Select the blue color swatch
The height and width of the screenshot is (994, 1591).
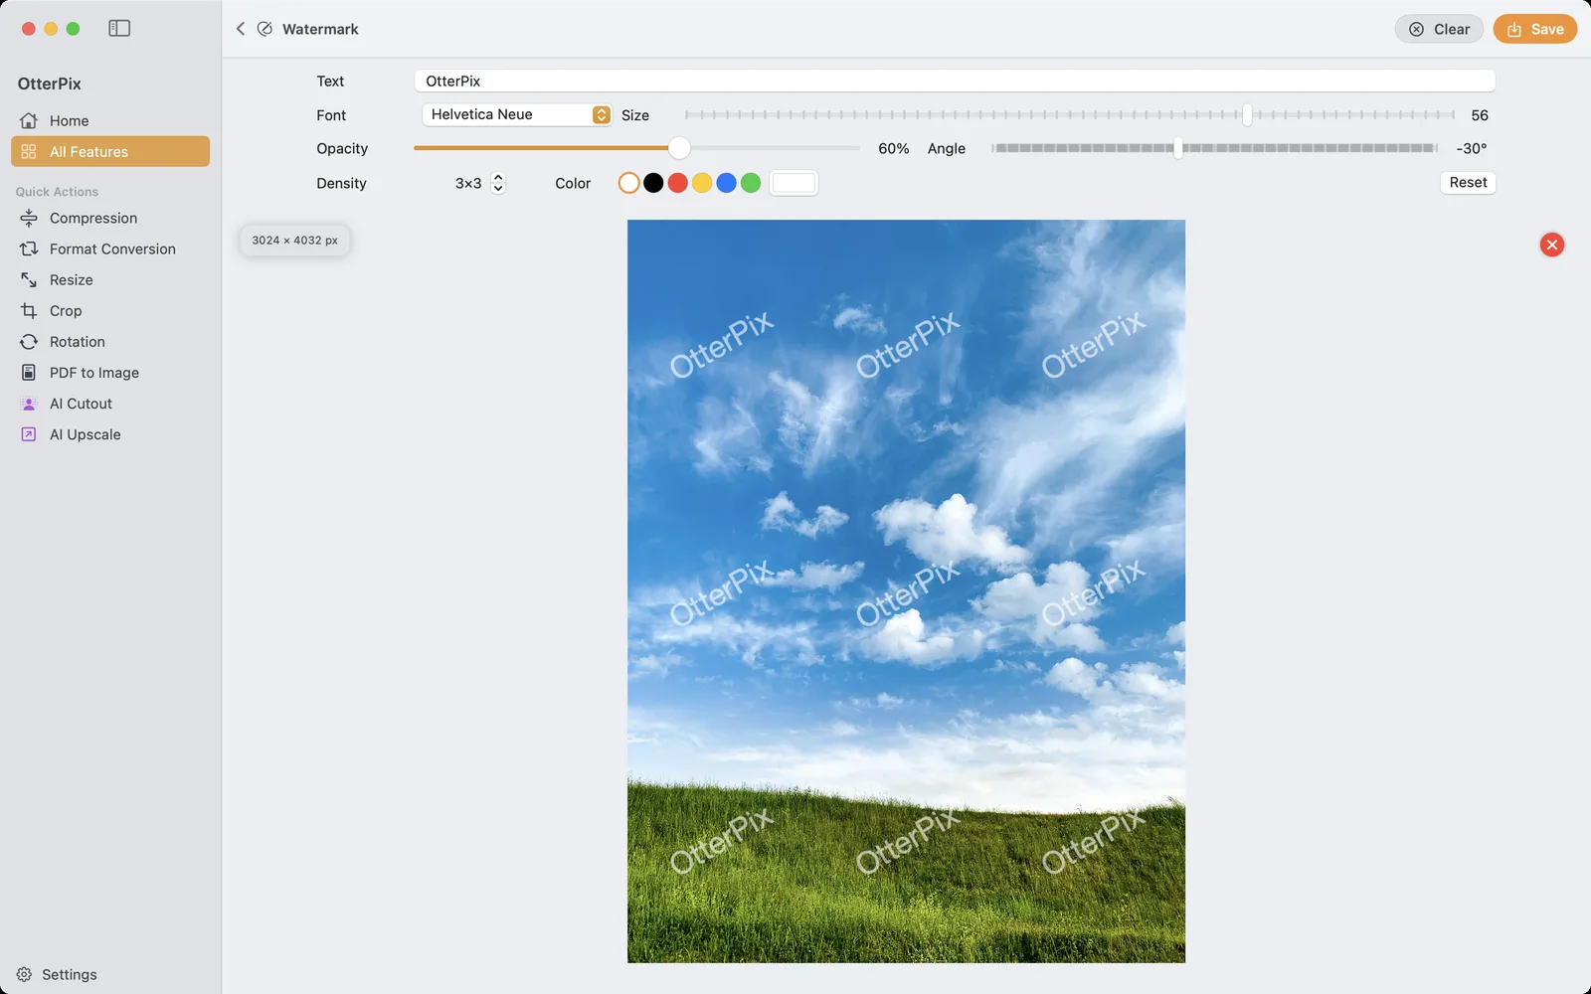pyautogui.click(x=726, y=183)
